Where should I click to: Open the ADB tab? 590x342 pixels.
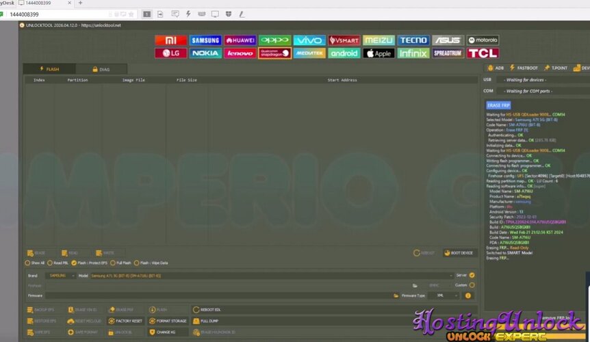click(x=496, y=68)
